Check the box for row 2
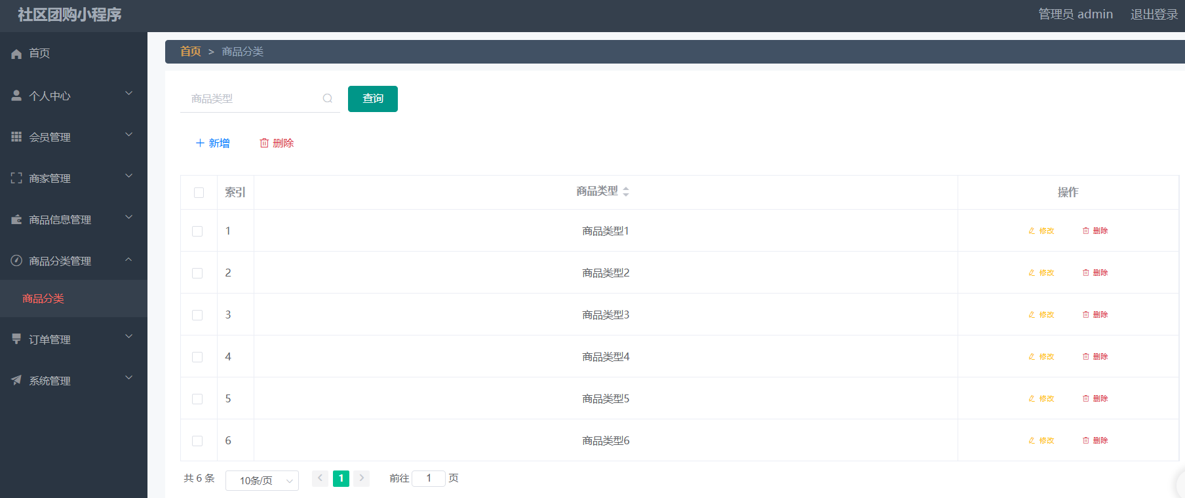 click(197, 273)
